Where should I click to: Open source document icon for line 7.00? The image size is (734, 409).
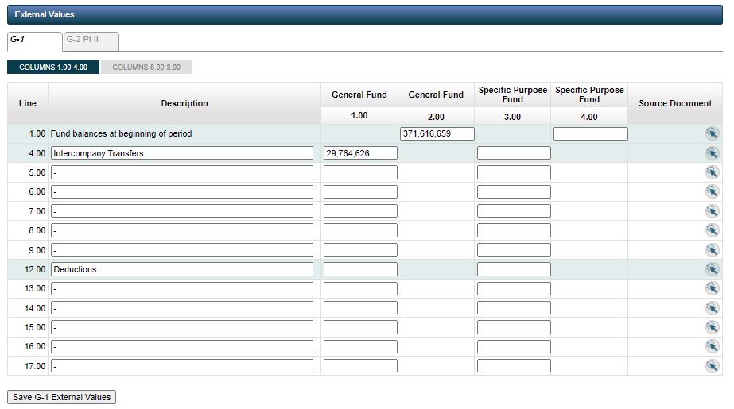712,211
